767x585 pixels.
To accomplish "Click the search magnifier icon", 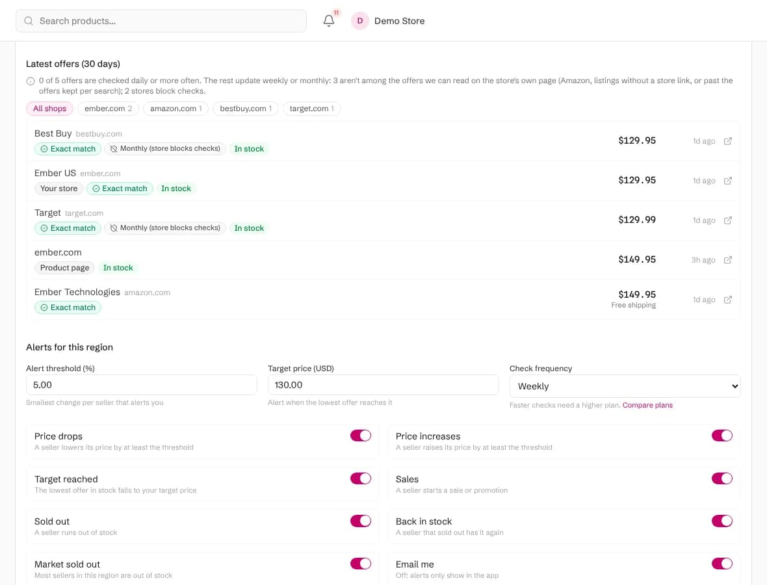I will coord(29,21).
